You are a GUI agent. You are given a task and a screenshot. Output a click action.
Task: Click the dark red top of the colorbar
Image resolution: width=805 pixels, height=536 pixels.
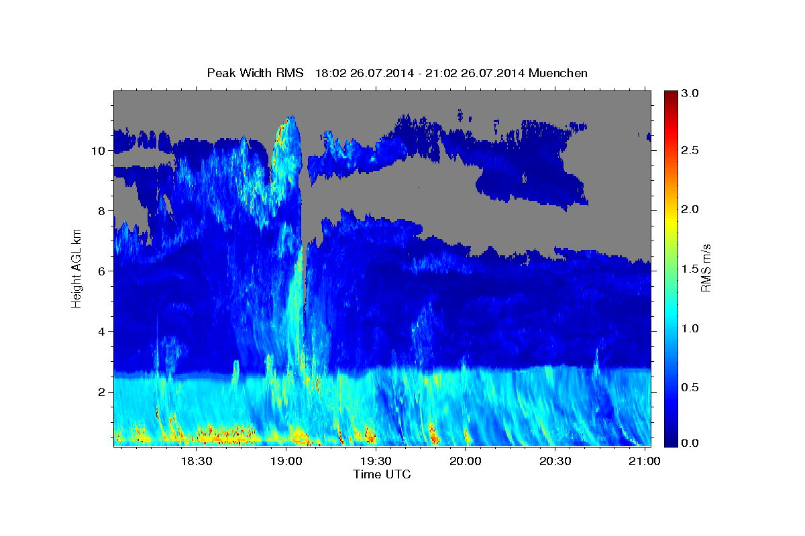point(670,95)
